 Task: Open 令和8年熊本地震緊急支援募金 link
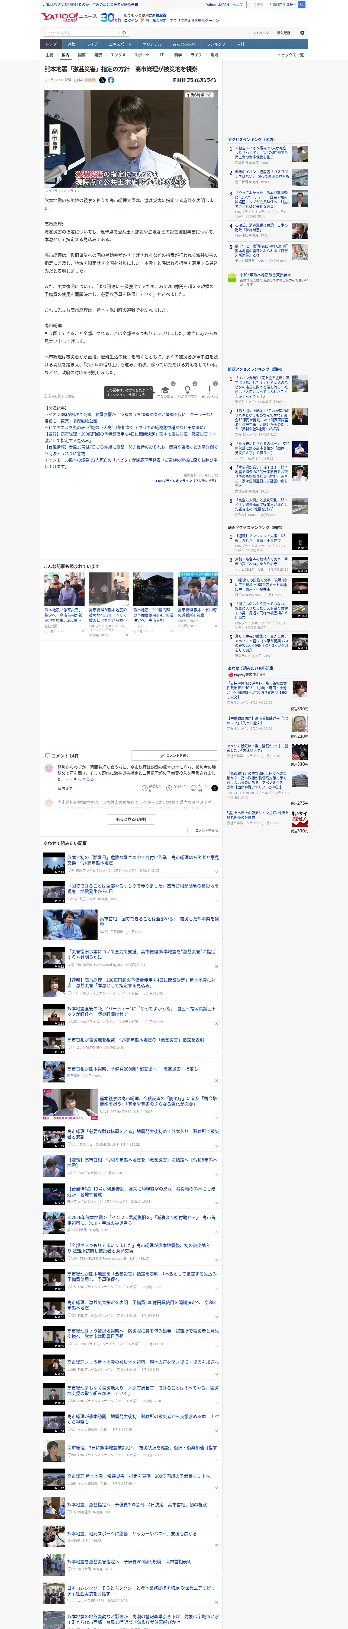tap(265, 275)
